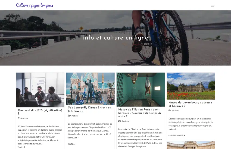Click the 'Continuer La Lecture' link
This screenshot has height=149, width=231.
click(x=176, y=136)
